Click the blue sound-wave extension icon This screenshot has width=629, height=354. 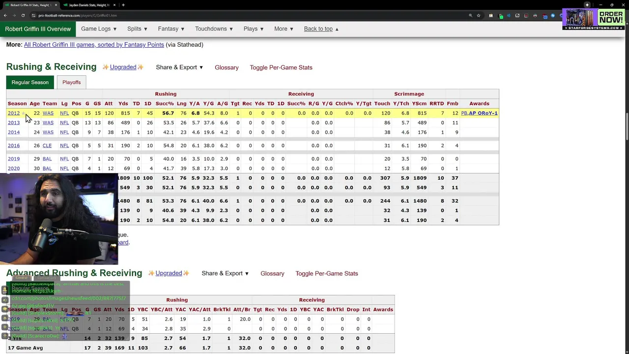509,15
